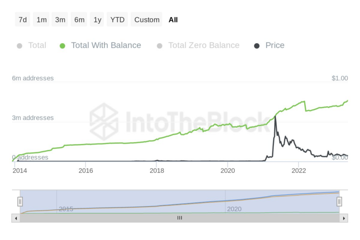Select the 1m time range
This screenshot has height=240, width=360.
point(42,19)
